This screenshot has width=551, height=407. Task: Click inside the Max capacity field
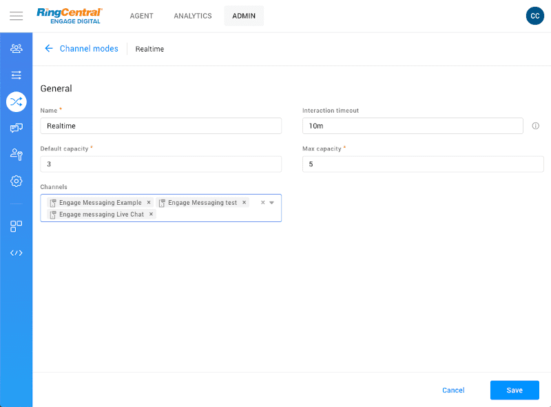point(423,164)
